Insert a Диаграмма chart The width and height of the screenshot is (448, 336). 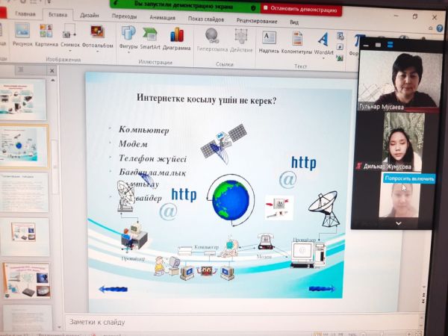click(177, 37)
